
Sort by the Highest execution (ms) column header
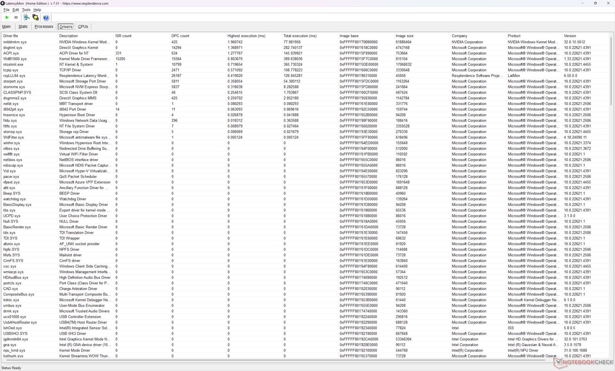(x=246, y=36)
